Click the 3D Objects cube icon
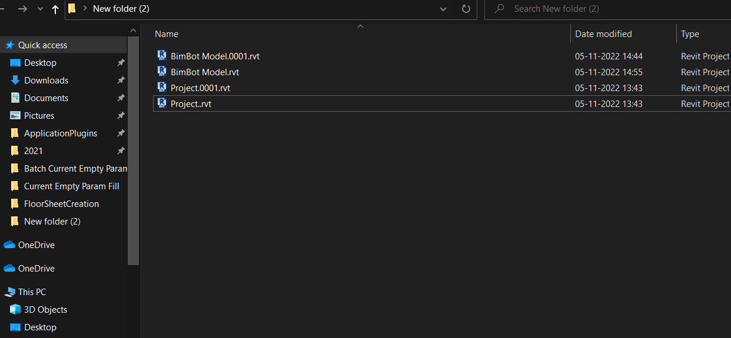 pyautogui.click(x=15, y=309)
